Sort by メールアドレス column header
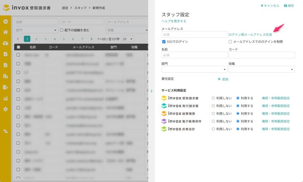 click(83, 47)
